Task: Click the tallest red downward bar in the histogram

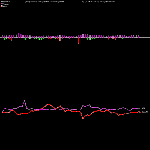Action: 78,40
